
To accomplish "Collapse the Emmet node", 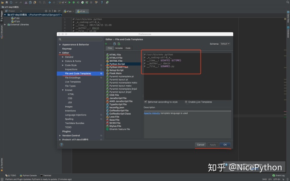I will tap(63, 90).
